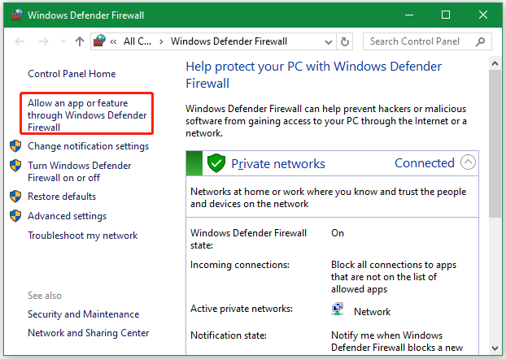
Task: Click shield icon beside Advanced settings
Action: [x=15, y=216]
